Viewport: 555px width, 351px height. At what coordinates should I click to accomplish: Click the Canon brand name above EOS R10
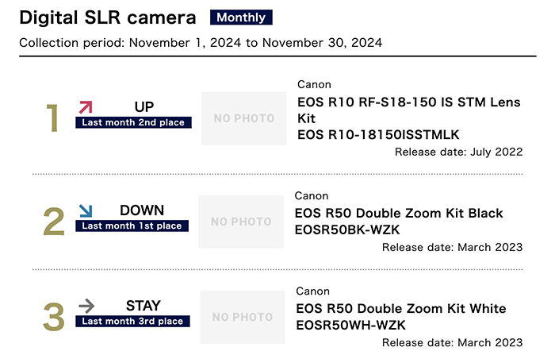314,84
